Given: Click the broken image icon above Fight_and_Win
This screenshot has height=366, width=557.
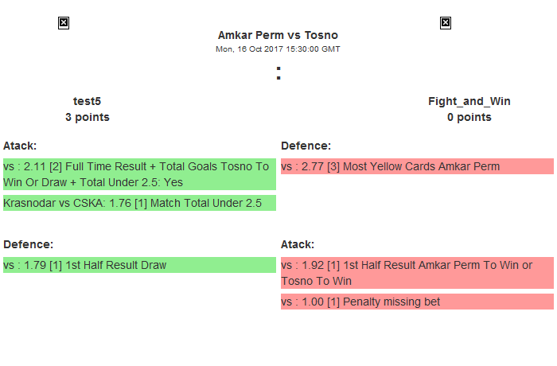Looking at the screenshot, I should pyautogui.click(x=446, y=23).
